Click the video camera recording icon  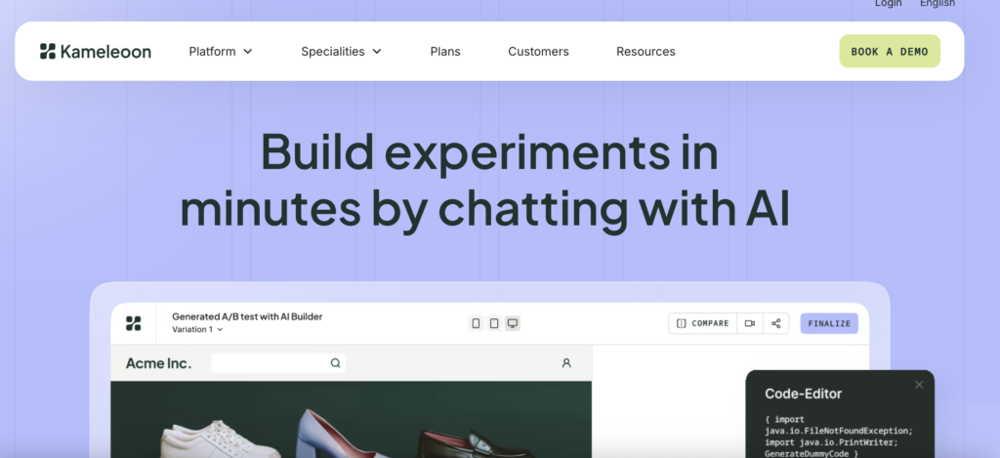click(x=749, y=323)
